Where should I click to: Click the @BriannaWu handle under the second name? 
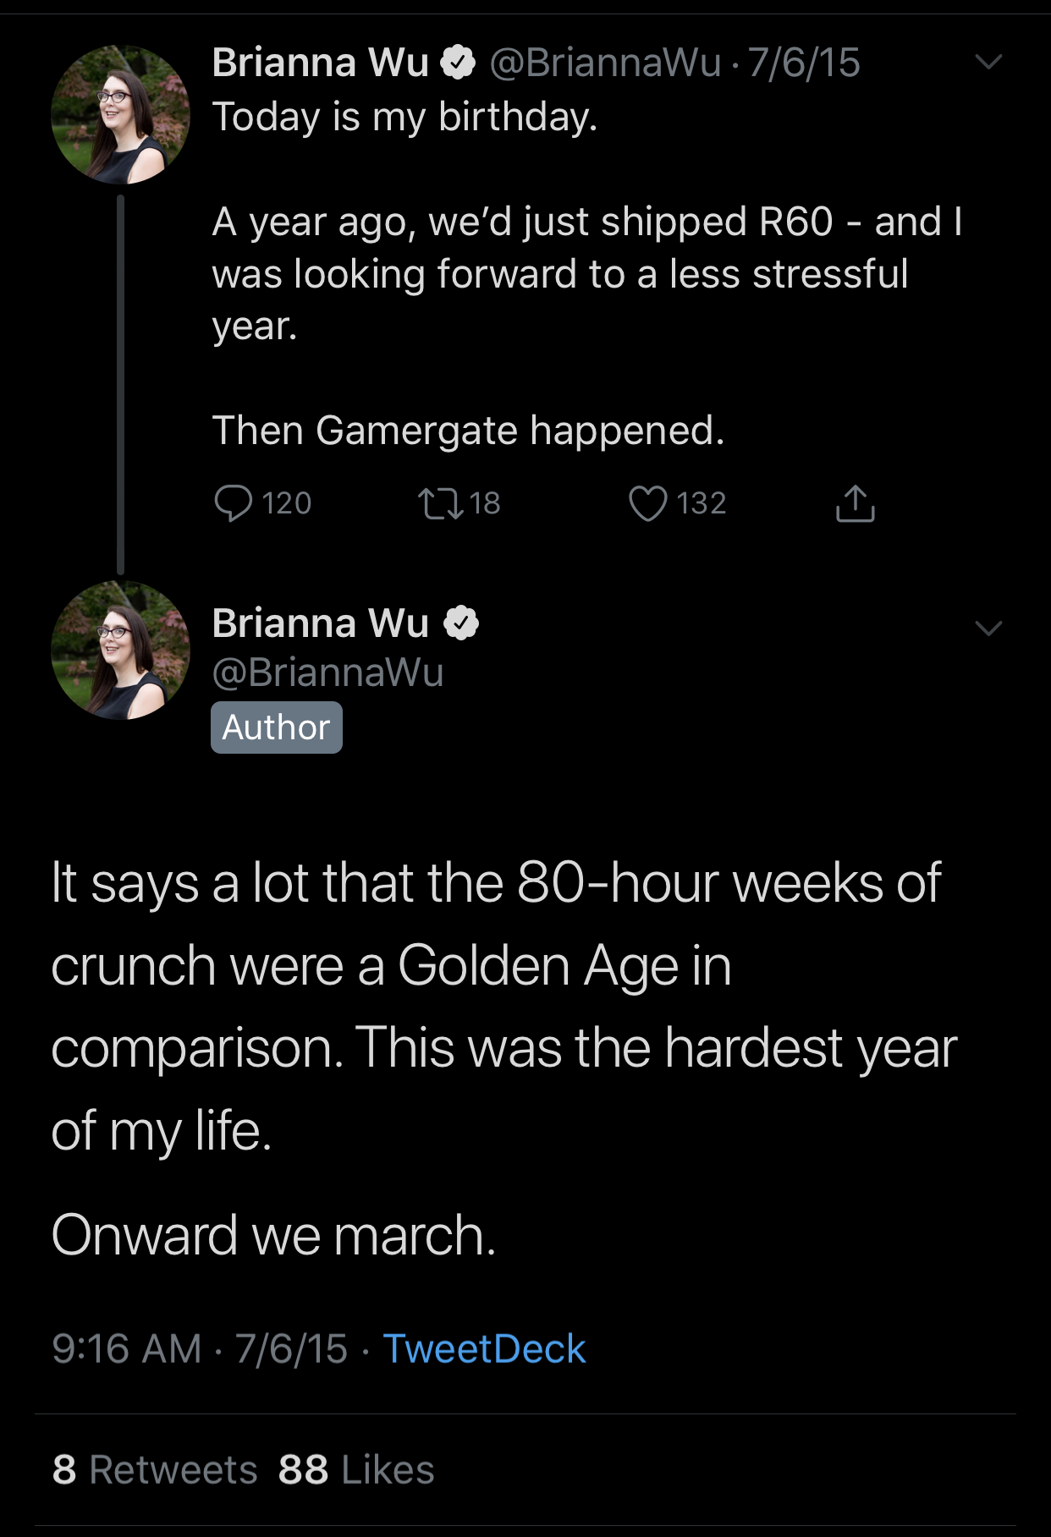pos(327,672)
